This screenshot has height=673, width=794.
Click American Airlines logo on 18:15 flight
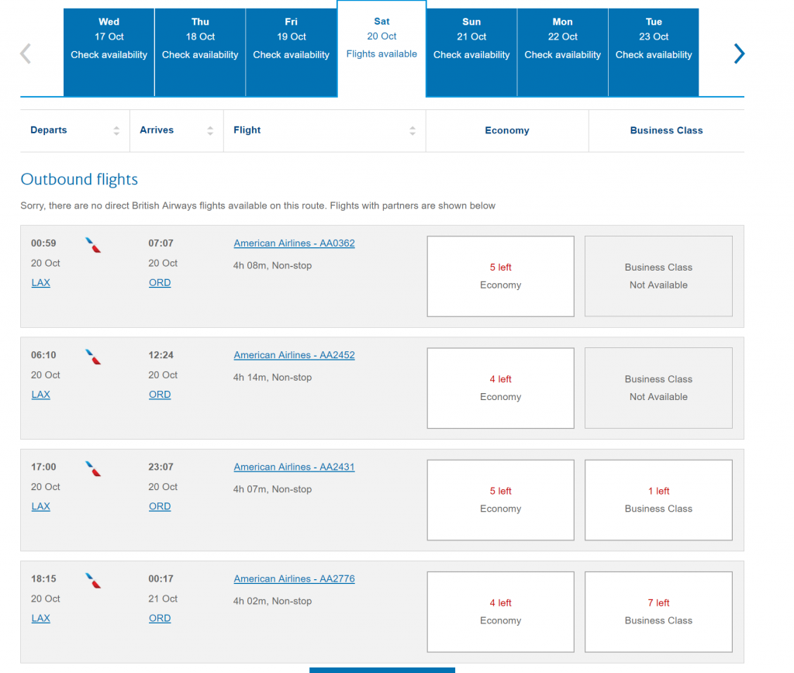pos(93,581)
